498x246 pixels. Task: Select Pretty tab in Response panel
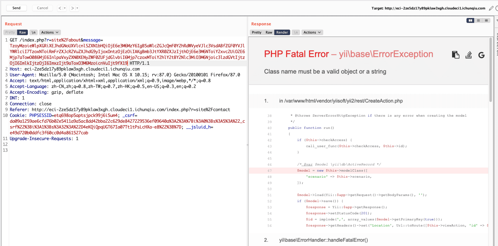(x=257, y=32)
